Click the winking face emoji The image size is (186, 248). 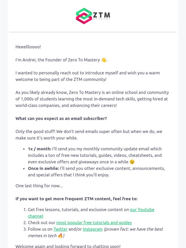click(x=132, y=162)
